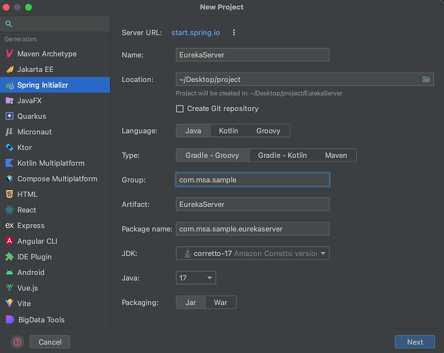
Task: Select Android generator
Action: click(x=55, y=273)
